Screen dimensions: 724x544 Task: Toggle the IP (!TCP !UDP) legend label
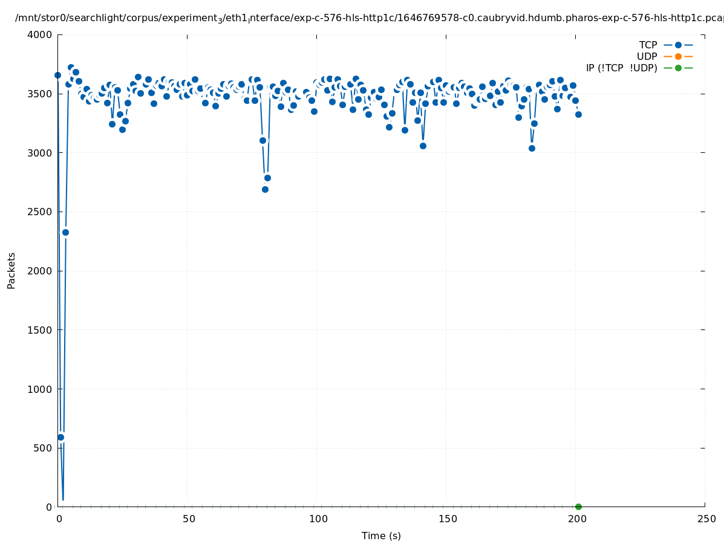[621, 68]
